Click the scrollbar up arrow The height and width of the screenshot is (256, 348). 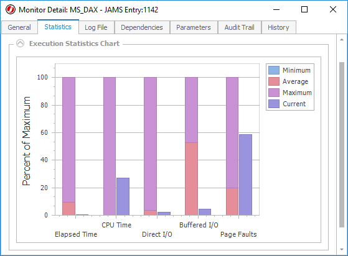pos(342,40)
